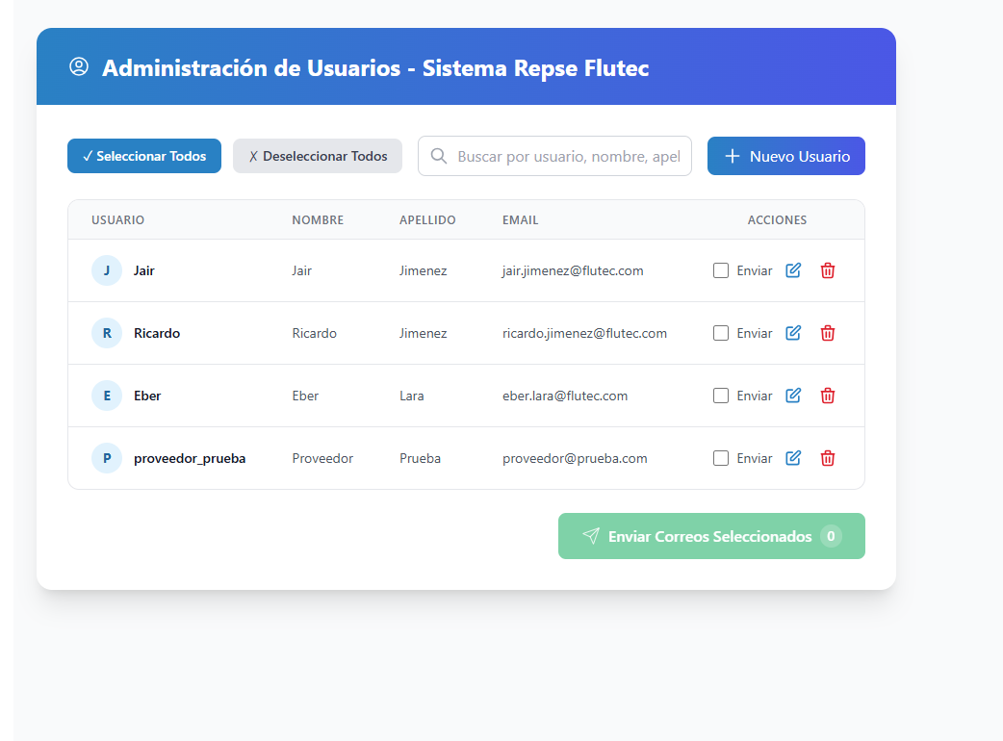The height and width of the screenshot is (741, 1003).
Task: Edit user Eber via pencil icon
Action: click(x=793, y=396)
